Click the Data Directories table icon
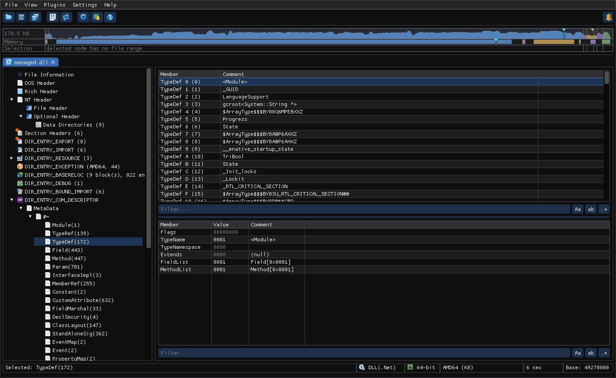This screenshot has height=378, width=616. pyautogui.click(x=38, y=125)
